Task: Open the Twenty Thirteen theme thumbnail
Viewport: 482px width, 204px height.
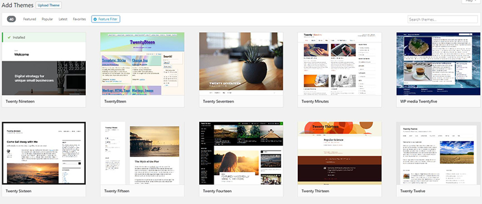Action: pyautogui.click(x=340, y=153)
